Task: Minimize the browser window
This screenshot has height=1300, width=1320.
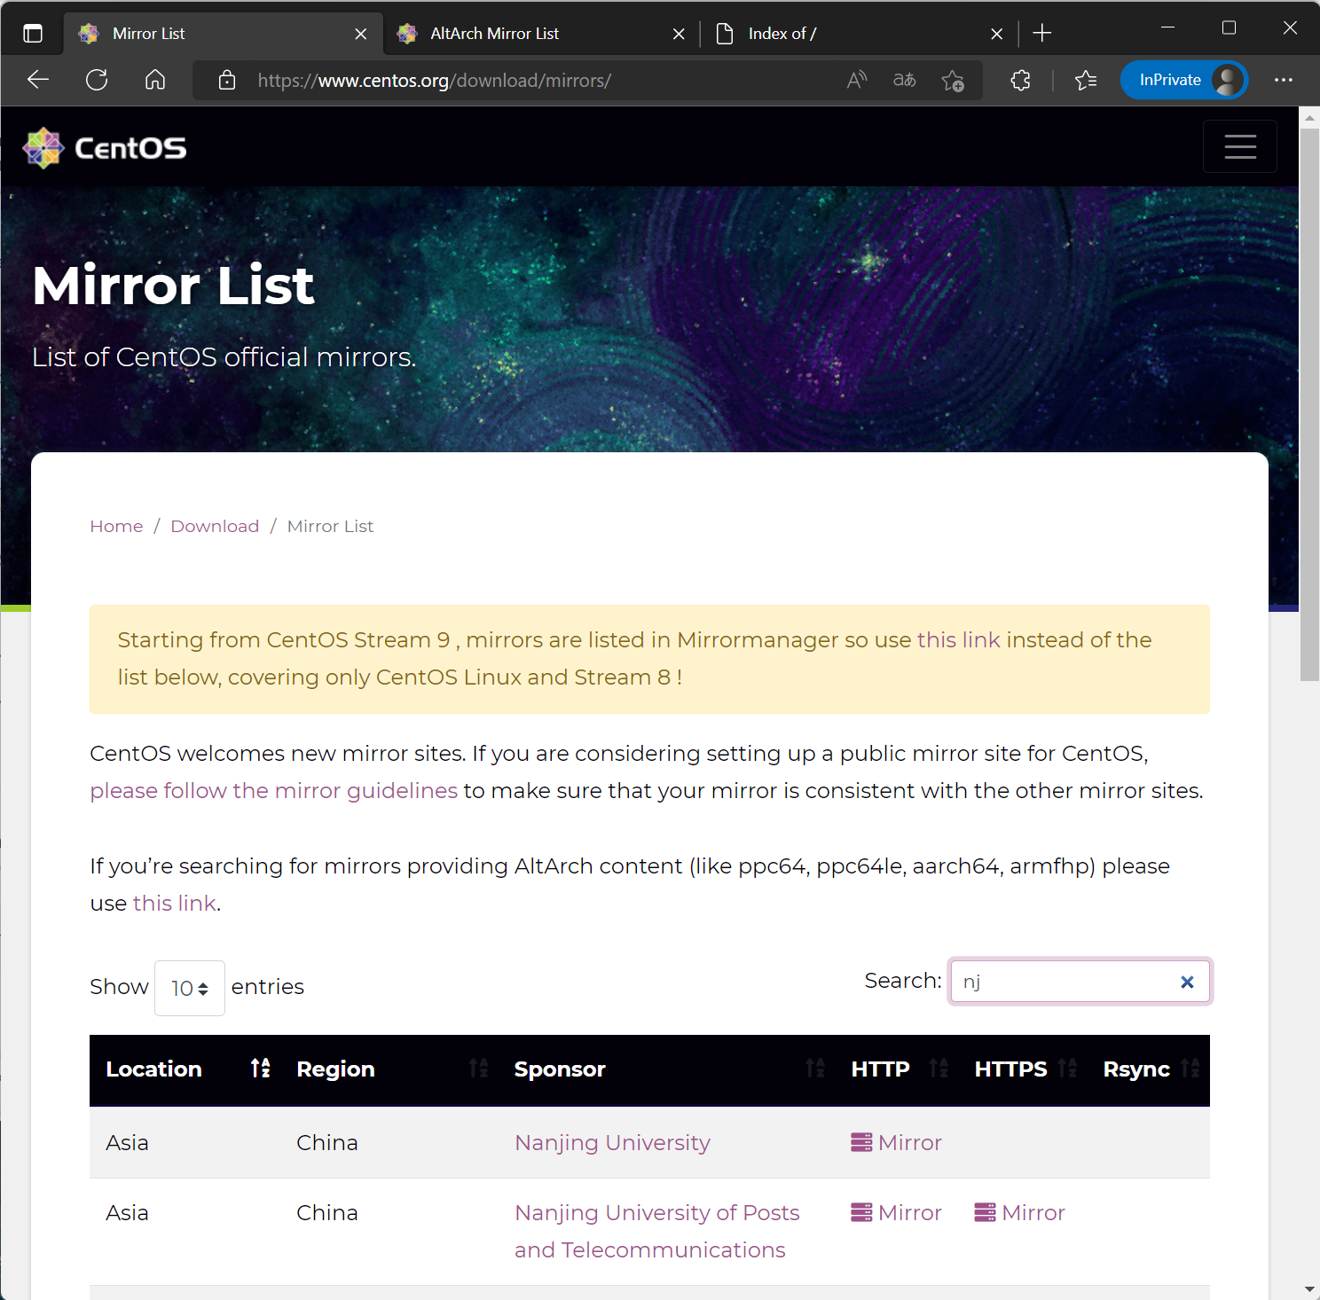Action: pyautogui.click(x=1167, y=27)
